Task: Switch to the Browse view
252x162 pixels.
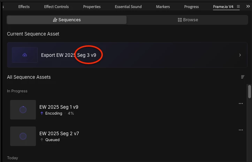Action: tap(188, 20)
